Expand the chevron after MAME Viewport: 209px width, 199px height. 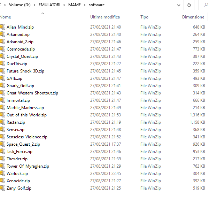point(85,5)
